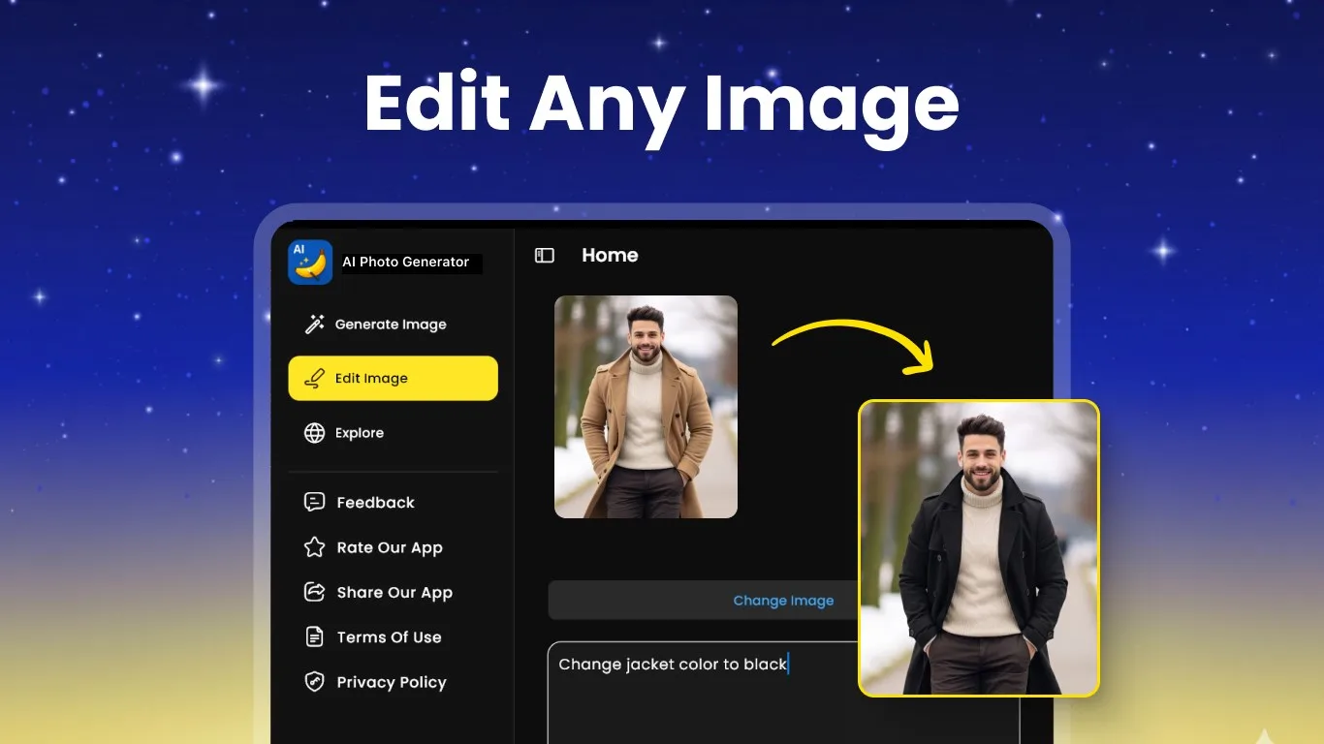
Task: Click the brown coat source image thumbnail
Action: (x=646, y=407)
